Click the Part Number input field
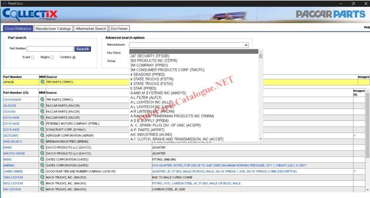 (x=50, y=49)
